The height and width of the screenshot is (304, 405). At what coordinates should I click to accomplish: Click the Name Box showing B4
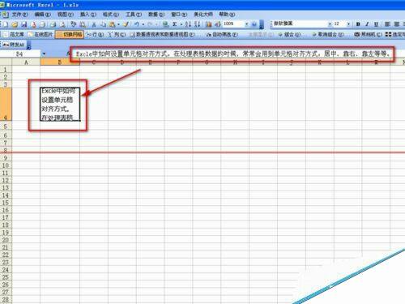click(x=20, y=54)
